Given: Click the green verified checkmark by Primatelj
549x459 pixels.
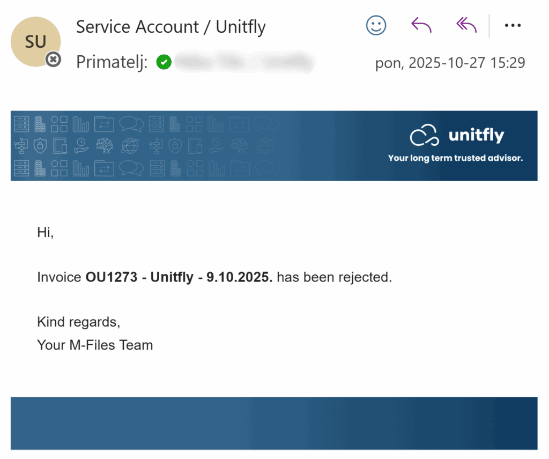Looking at the screenshot, I should (x=164, y=63).
